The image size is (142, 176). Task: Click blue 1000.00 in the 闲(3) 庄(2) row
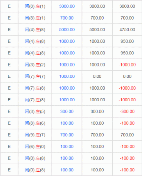coord(67,65)
